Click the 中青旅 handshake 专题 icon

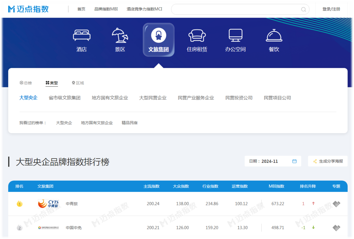click(336, 204)
